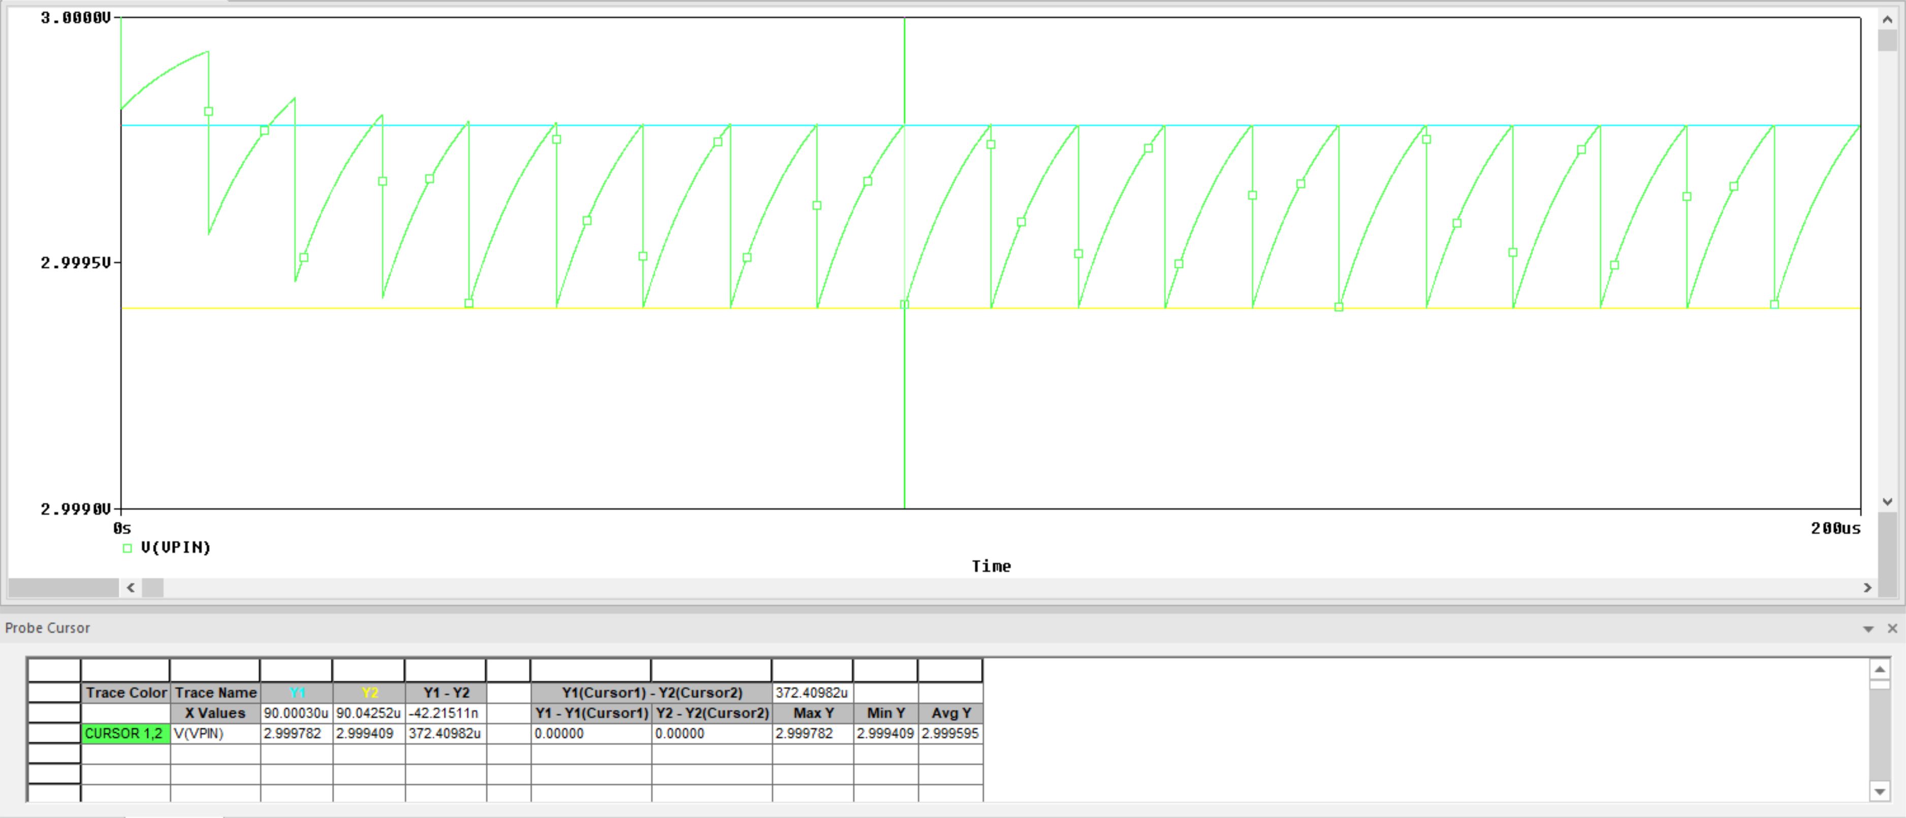Click the Trace Name column header
This screenshot has width=1906, height=818.
click(215, 693)
